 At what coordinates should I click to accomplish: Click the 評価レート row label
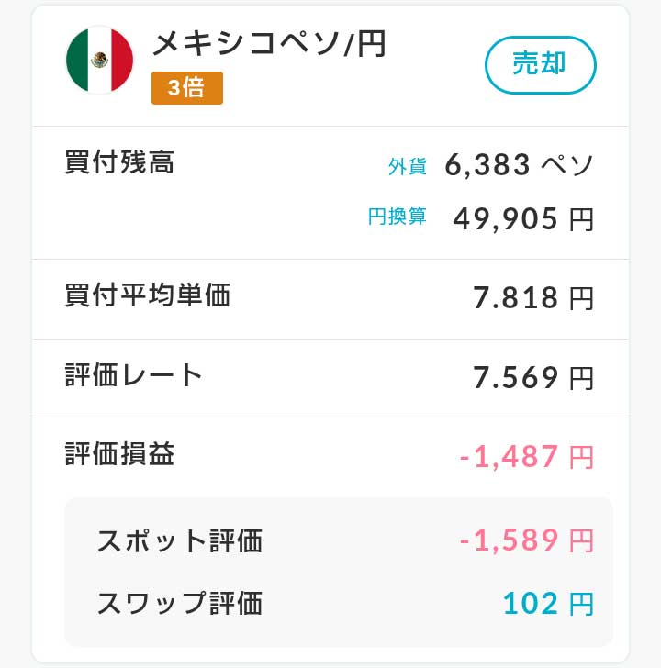(x=133, y=375)
